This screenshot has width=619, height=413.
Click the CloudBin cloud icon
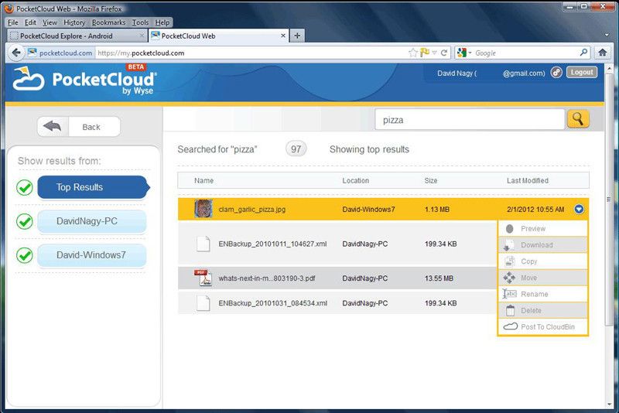point(510,326)
